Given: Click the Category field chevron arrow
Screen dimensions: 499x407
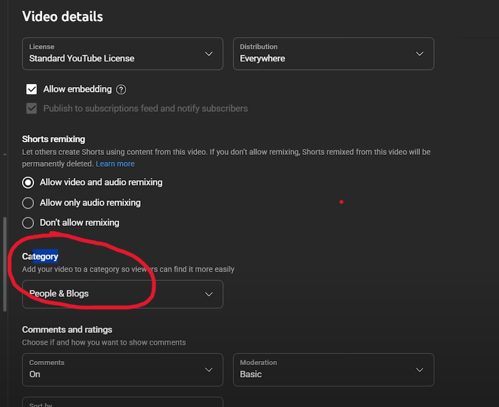Looking at the screenshot, I should [x=209, y=294].
